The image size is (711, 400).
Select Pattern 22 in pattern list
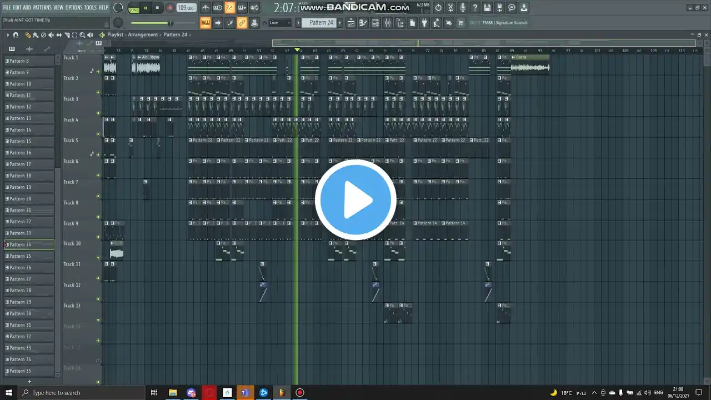29,222
